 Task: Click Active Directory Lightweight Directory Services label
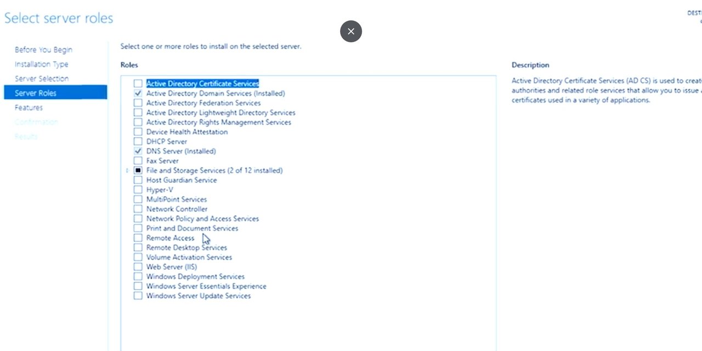(x=221, y=113)
